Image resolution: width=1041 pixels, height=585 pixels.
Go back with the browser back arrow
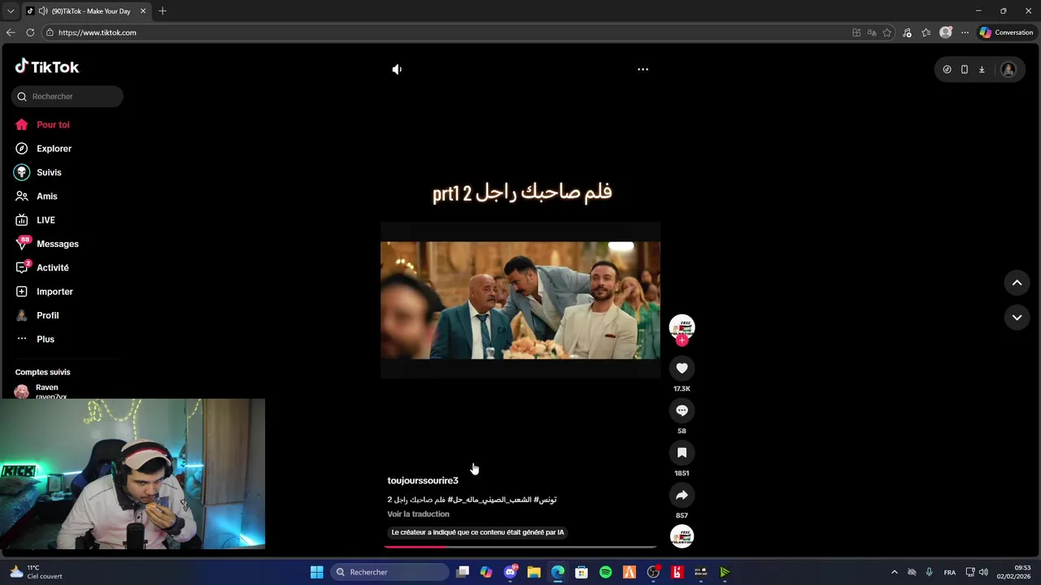pyautogui.click(x=11, y=32)
